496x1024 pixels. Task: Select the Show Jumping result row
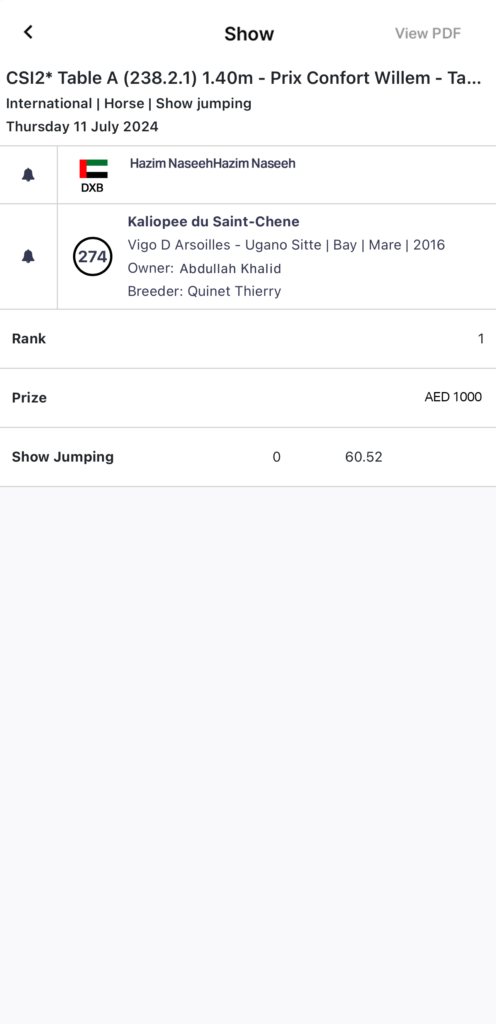pos(248,457)
